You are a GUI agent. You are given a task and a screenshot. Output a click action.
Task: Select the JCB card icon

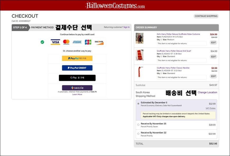point(88,42)
